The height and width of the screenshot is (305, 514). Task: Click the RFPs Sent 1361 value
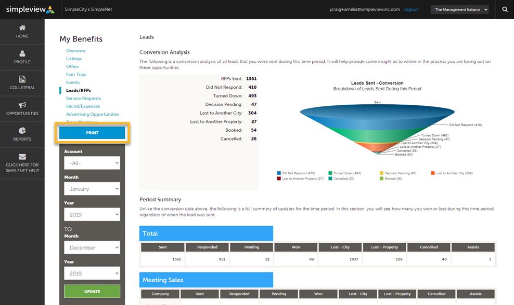[x=251, y=79]
